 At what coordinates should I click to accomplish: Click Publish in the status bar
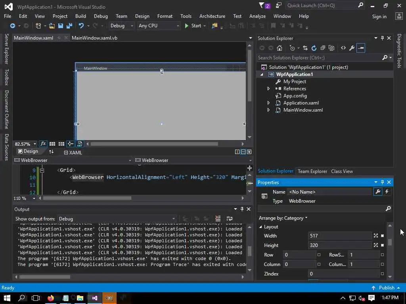pos(386,287)
